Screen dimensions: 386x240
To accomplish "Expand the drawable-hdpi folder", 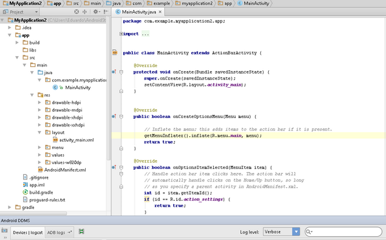I will [39, 103].
